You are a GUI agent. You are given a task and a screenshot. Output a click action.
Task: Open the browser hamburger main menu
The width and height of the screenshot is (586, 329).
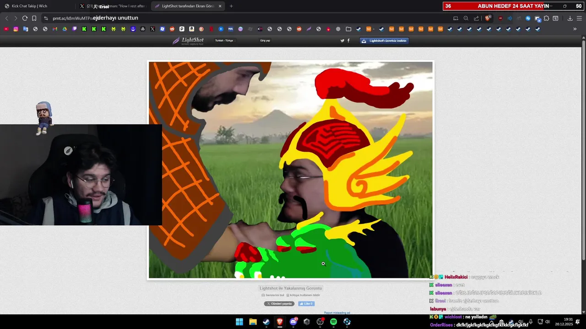(x=579, y=18)
